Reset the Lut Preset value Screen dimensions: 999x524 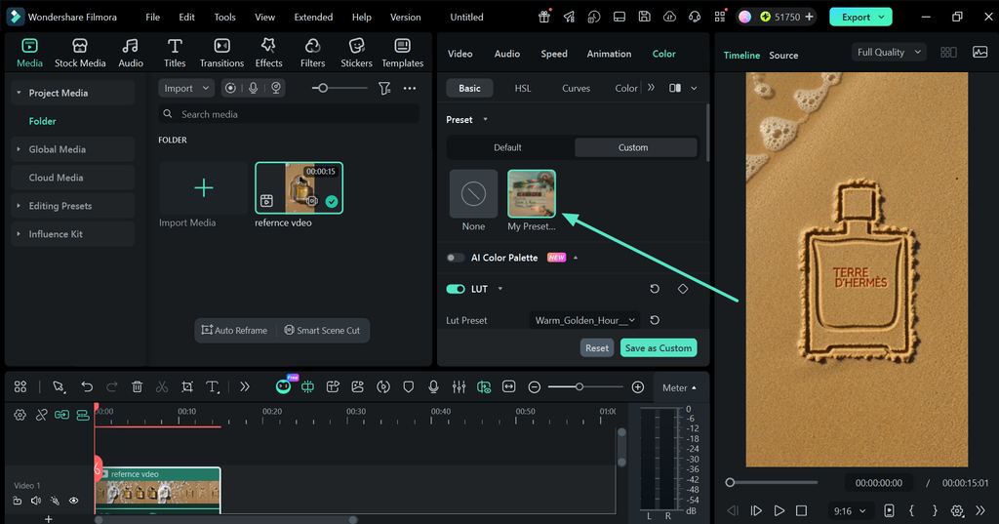tap(655, 320)
